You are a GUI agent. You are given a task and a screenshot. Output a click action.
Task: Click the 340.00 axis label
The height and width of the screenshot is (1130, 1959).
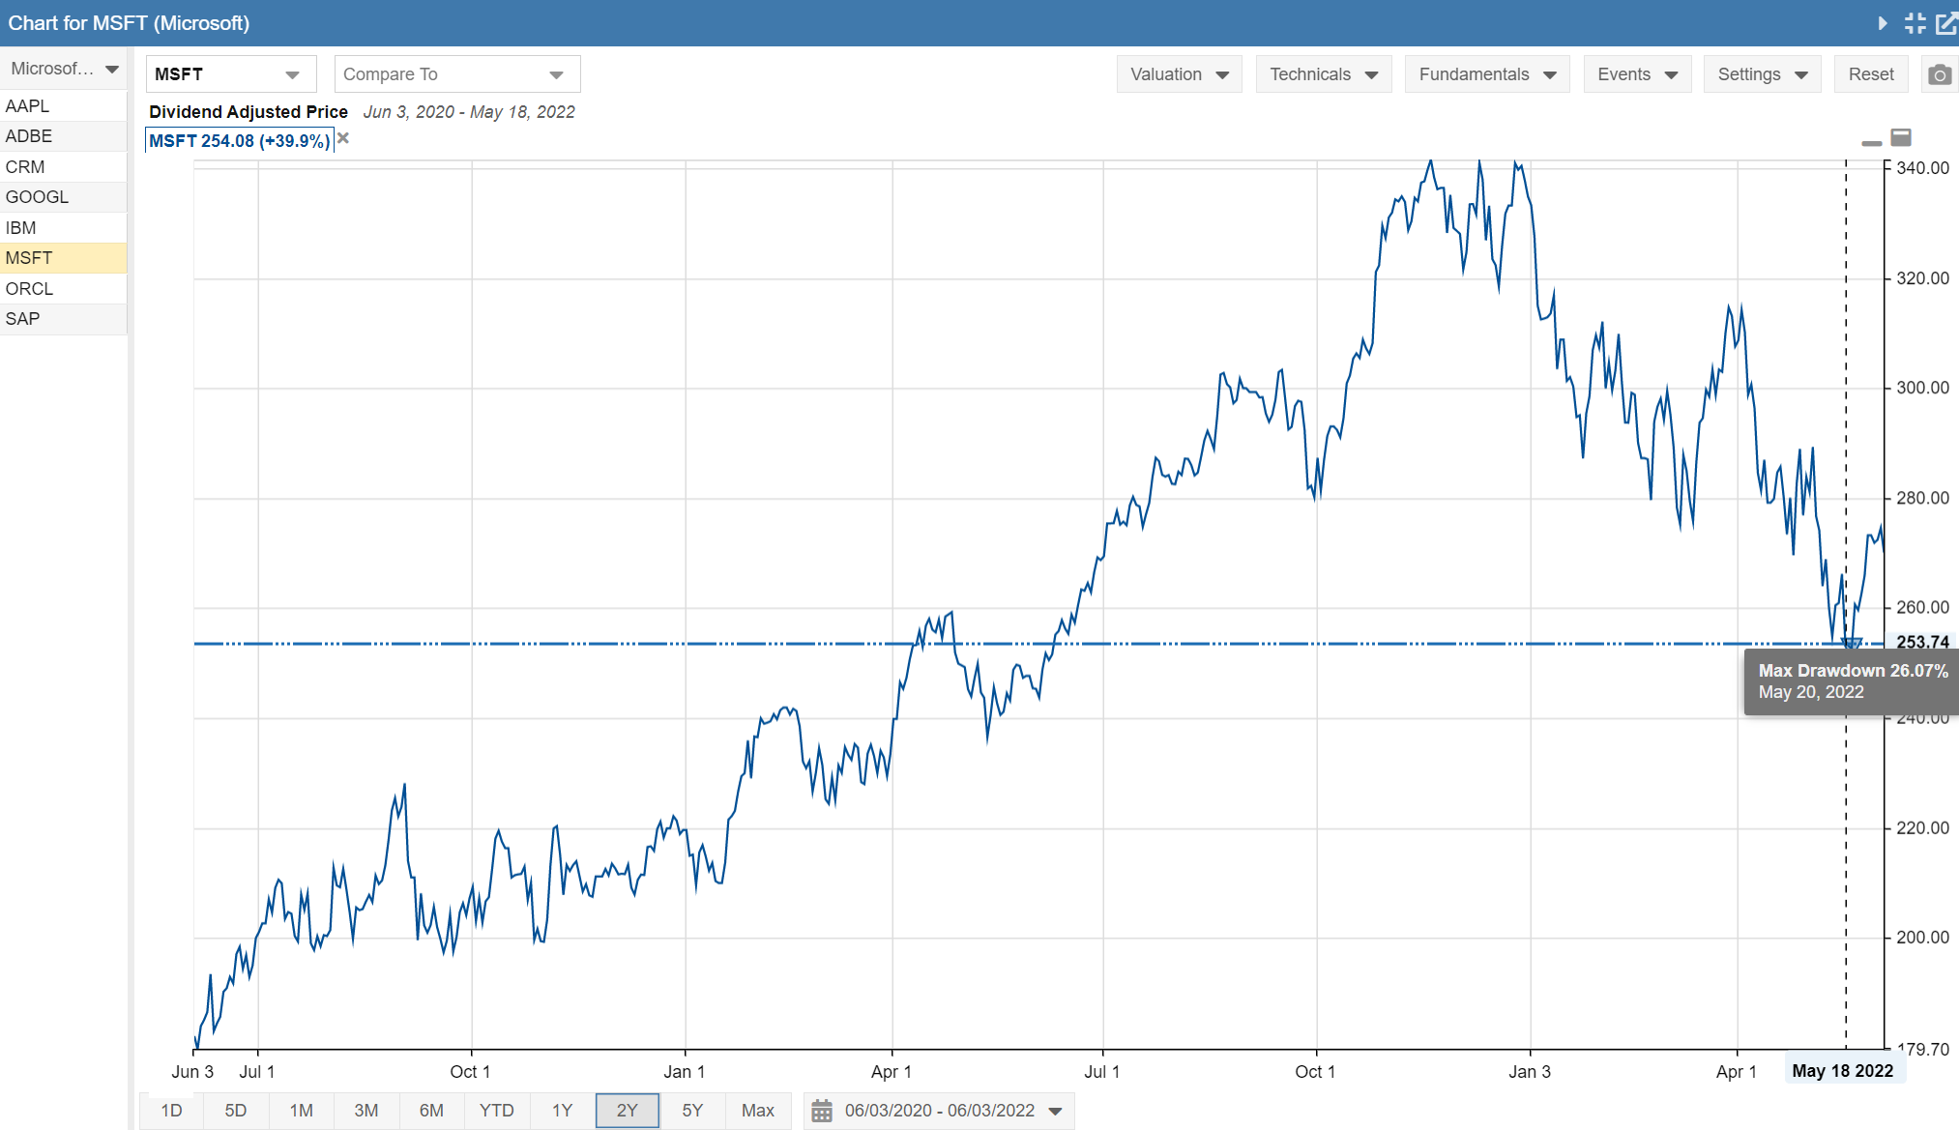1922,168
